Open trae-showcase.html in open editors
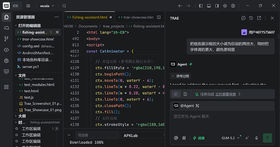 38,39
